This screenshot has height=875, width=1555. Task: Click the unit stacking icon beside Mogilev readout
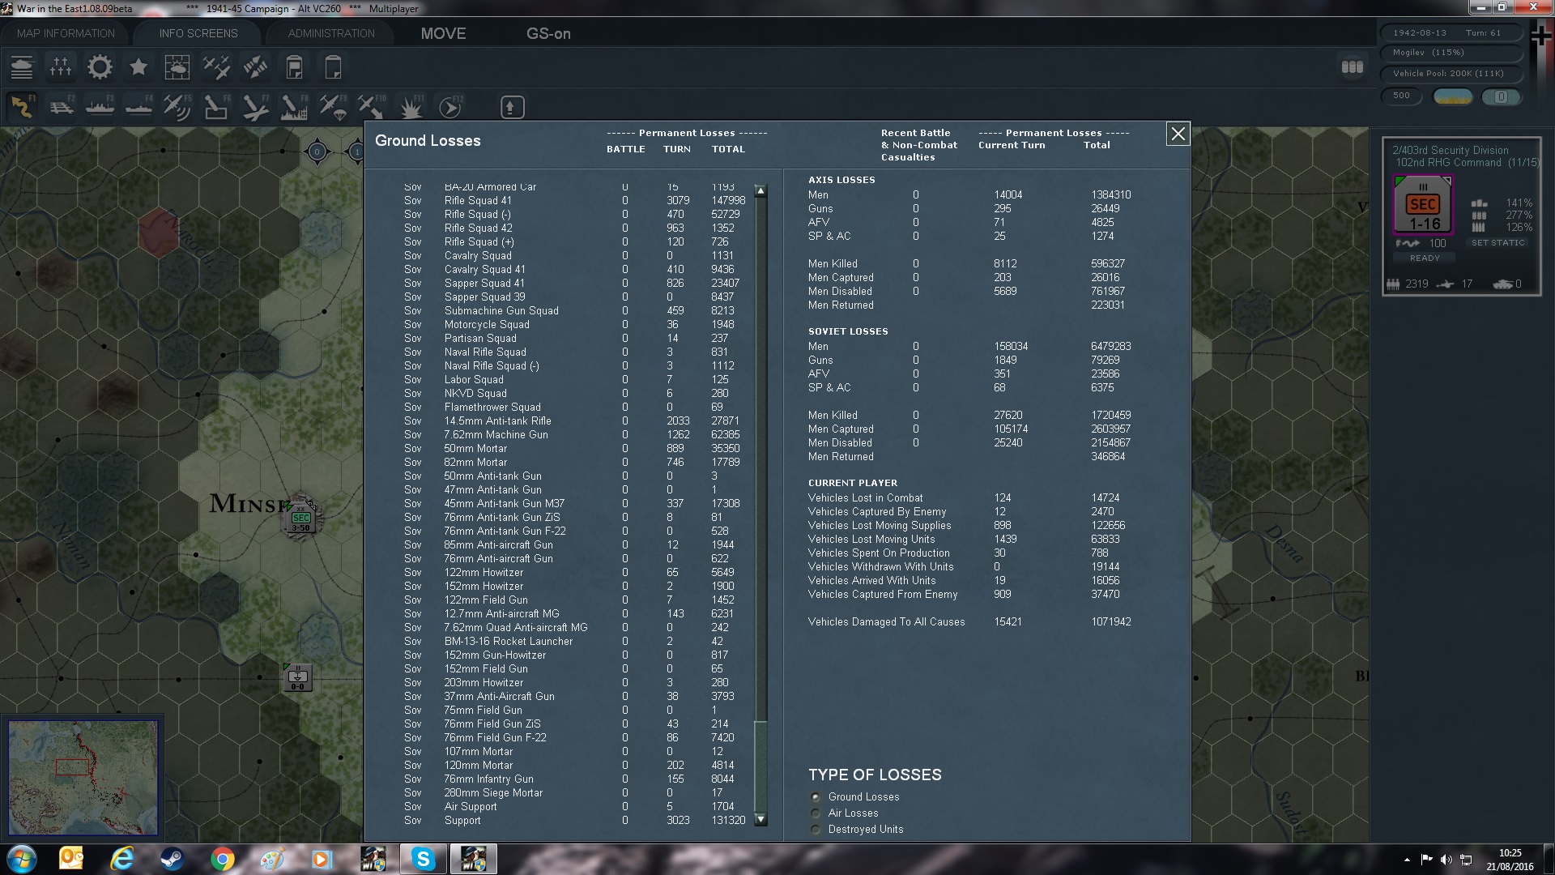(1351, 68)
